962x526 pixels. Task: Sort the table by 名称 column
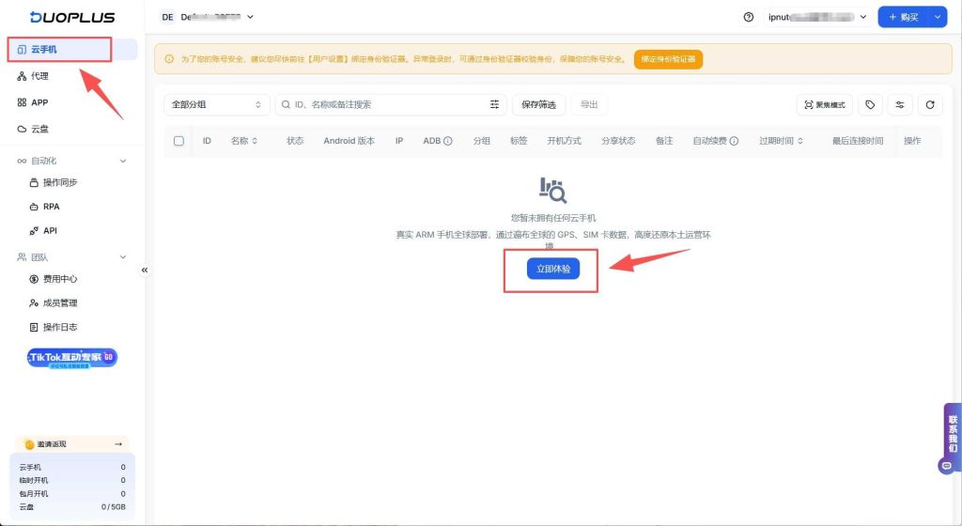[244, 141]
